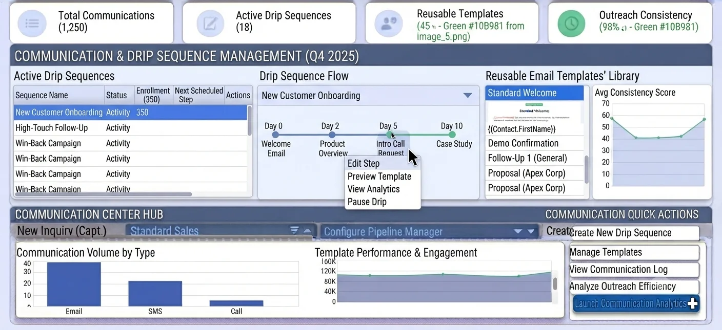Click Analyze Outreach Efficiency button
Image resolution: width=722 pixels, height=330 pixels.
click(x=634, y=287)
